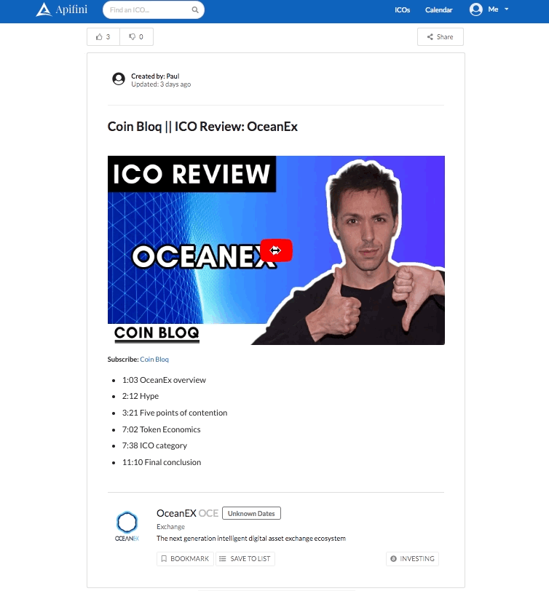
Task: Click the Share button
Action: pos(440,36)
